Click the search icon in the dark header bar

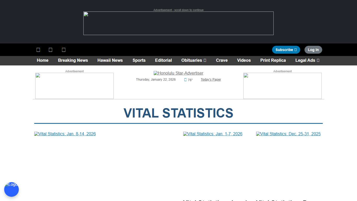[50, 50]
